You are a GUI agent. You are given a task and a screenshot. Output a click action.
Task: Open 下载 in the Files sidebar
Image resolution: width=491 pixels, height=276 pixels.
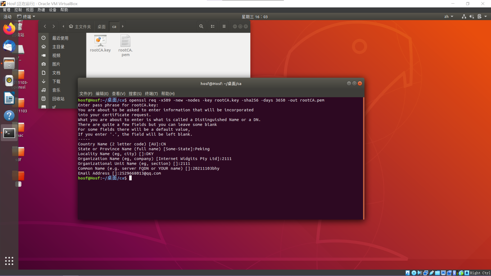pos(56,82)
